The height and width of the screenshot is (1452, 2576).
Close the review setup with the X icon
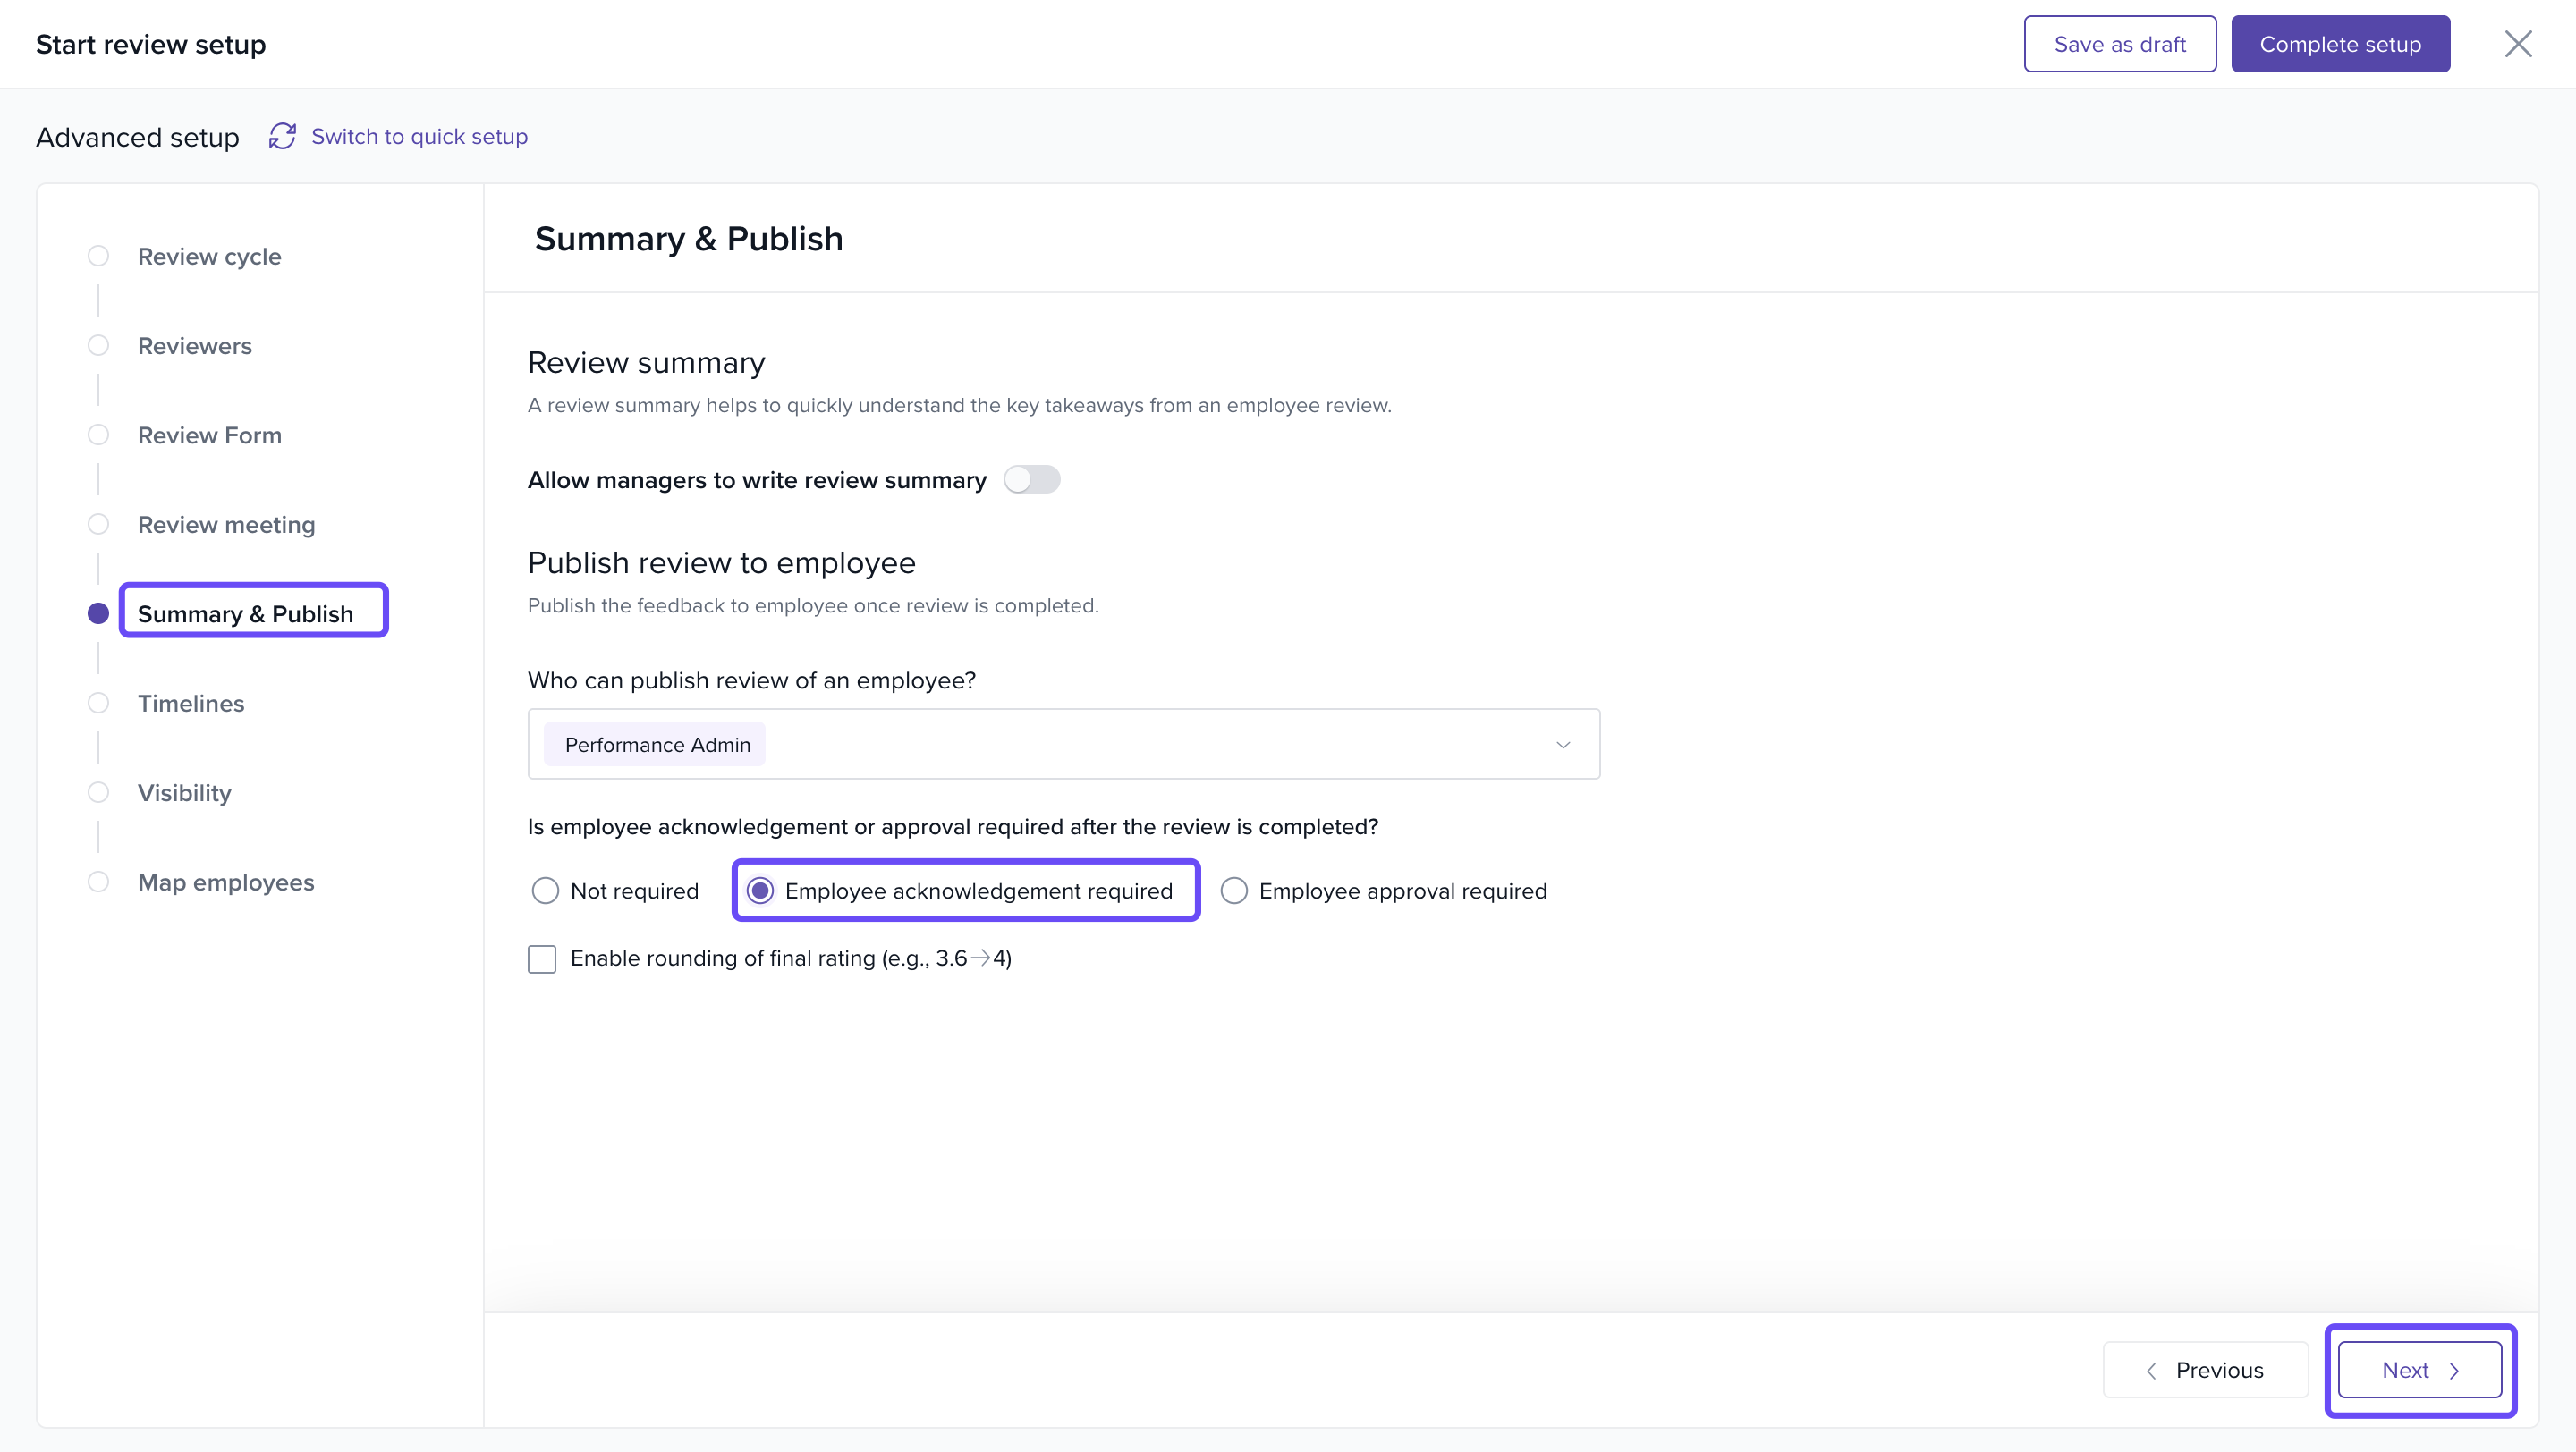click(2517, 44)
